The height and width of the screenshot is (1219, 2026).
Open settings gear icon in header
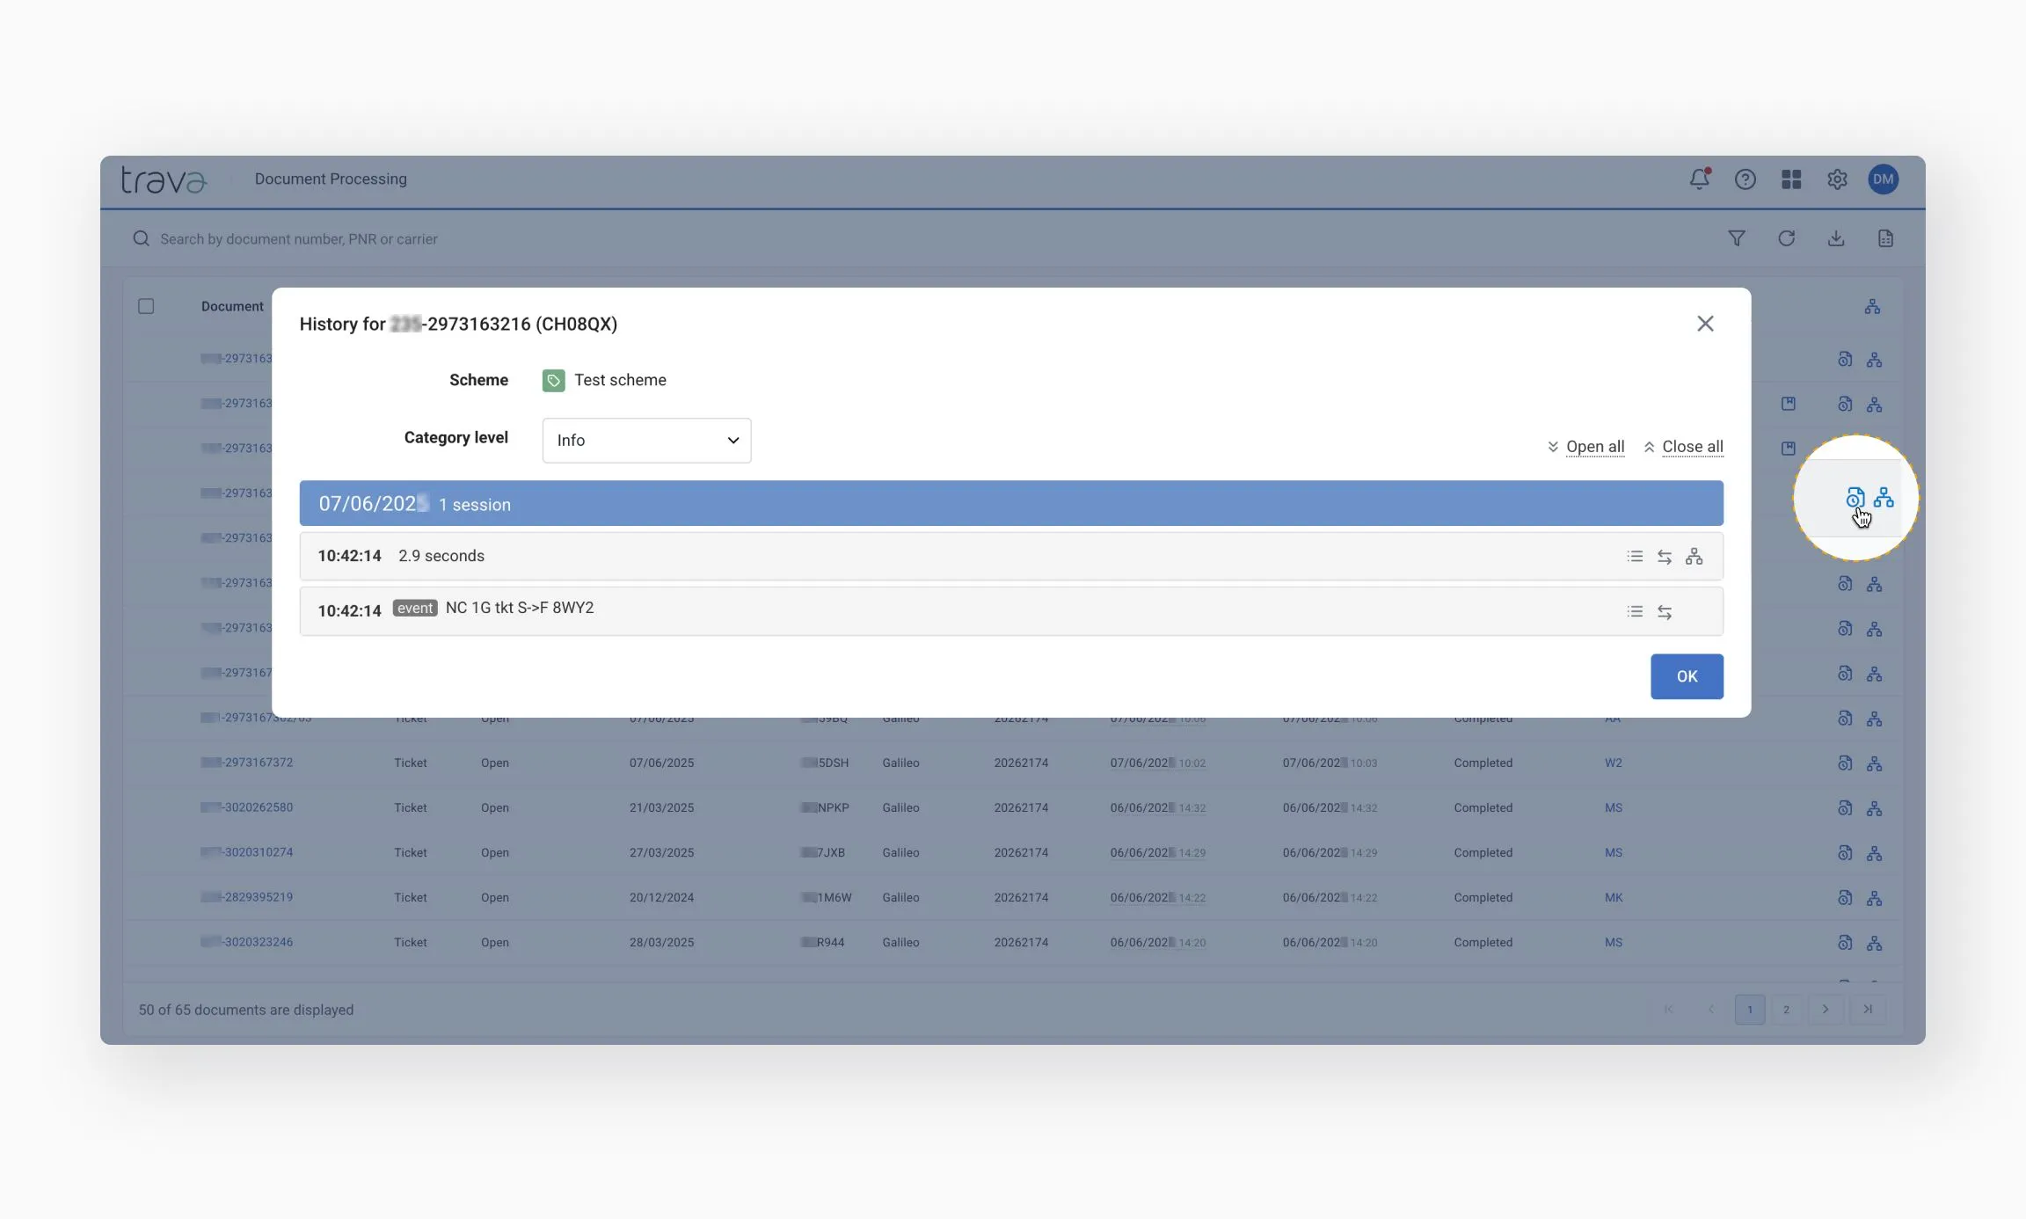coord(1837,179)
